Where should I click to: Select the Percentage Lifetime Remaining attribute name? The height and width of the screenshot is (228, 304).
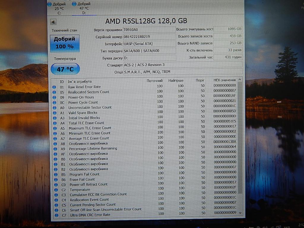[93, 148]
